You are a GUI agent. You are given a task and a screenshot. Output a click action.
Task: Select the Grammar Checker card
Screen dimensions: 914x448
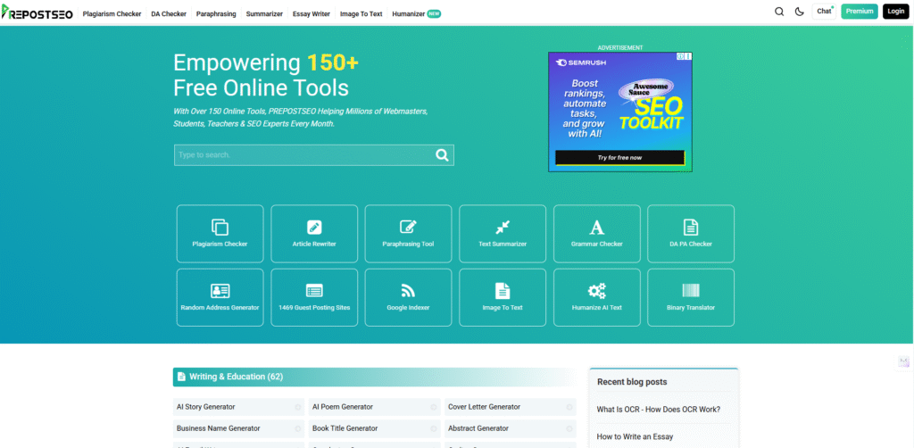pyautogui.click(x=597, y=234)
